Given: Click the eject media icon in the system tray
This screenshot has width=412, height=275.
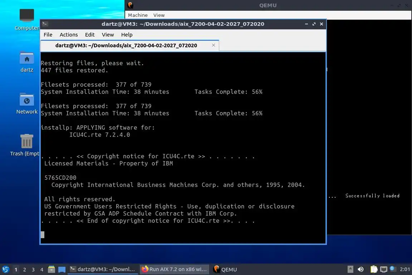Looking at the screenshot, I should pos(350,269).
